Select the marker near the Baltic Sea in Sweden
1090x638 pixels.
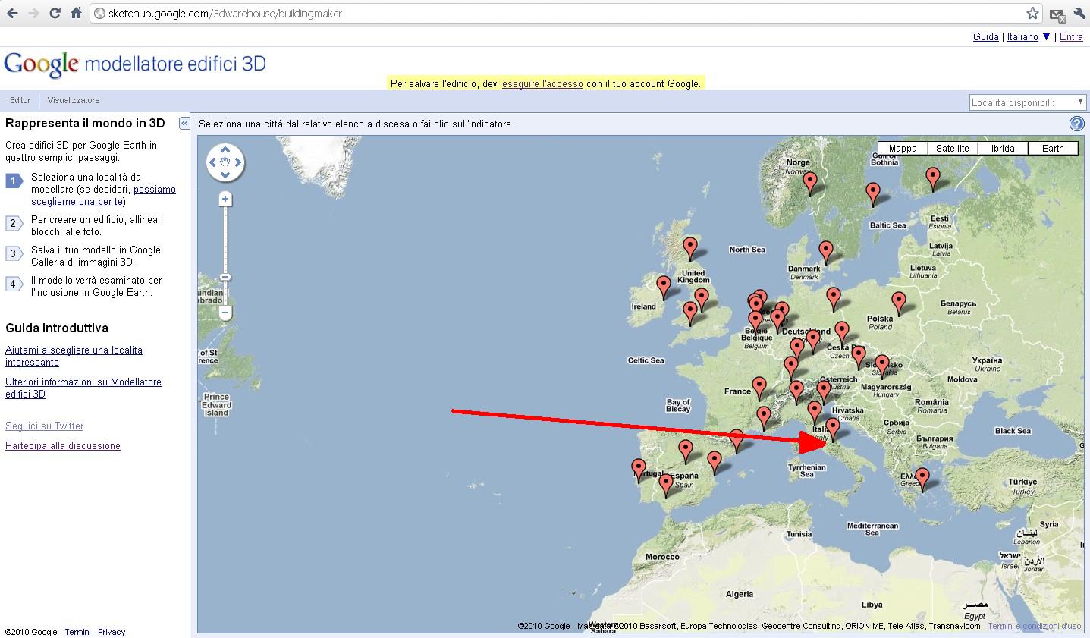[x=873, y=194]
